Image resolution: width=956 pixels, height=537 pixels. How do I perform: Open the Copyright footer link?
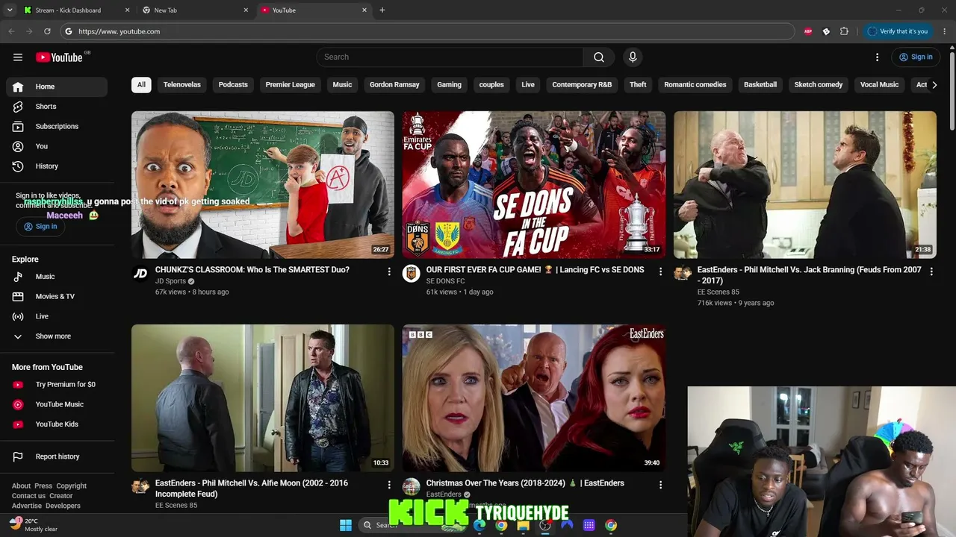(x=72, y=486)
